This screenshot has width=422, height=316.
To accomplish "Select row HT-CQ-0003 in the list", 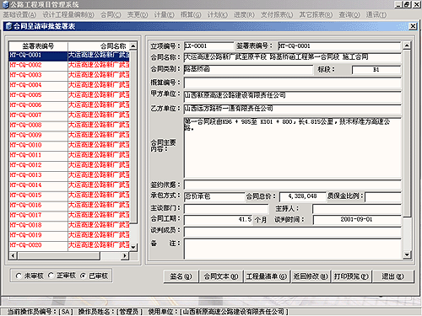I will [69, 75].
